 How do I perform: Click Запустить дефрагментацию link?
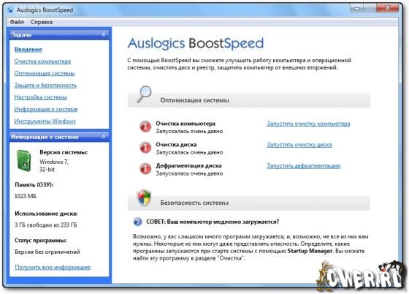(x=304, y=166)
